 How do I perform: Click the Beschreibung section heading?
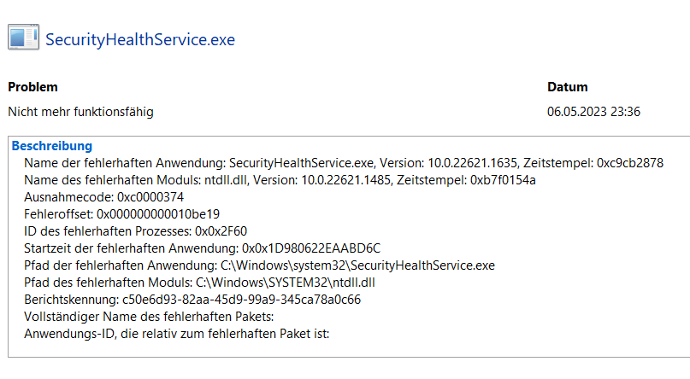52,146
